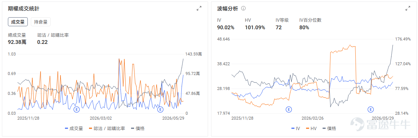Click the second E earnings marker in volume chart
The height and width of the screenshot is (138, 418).
click(160, 109)
